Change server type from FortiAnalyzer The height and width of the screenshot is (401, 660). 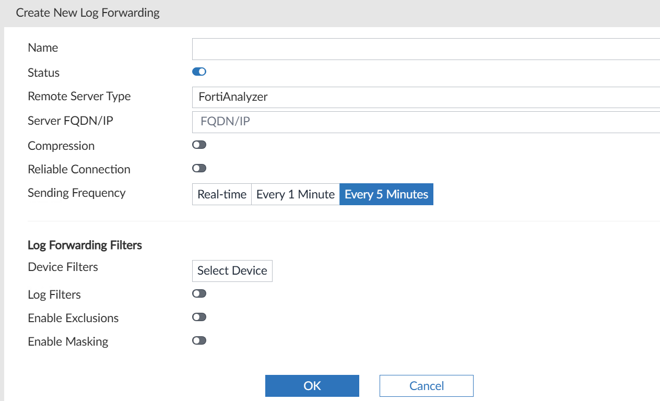(366, 97)
